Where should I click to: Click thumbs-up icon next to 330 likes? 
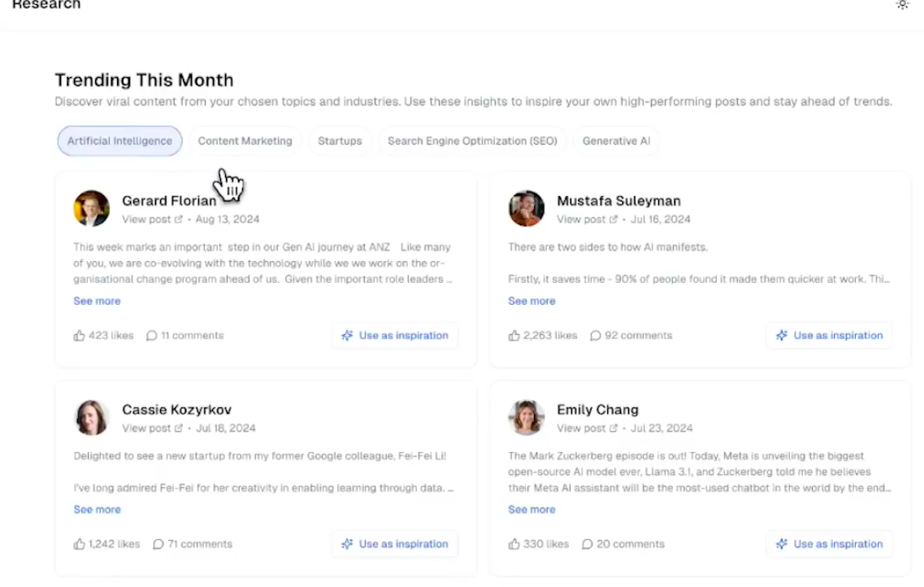point(514,544)
